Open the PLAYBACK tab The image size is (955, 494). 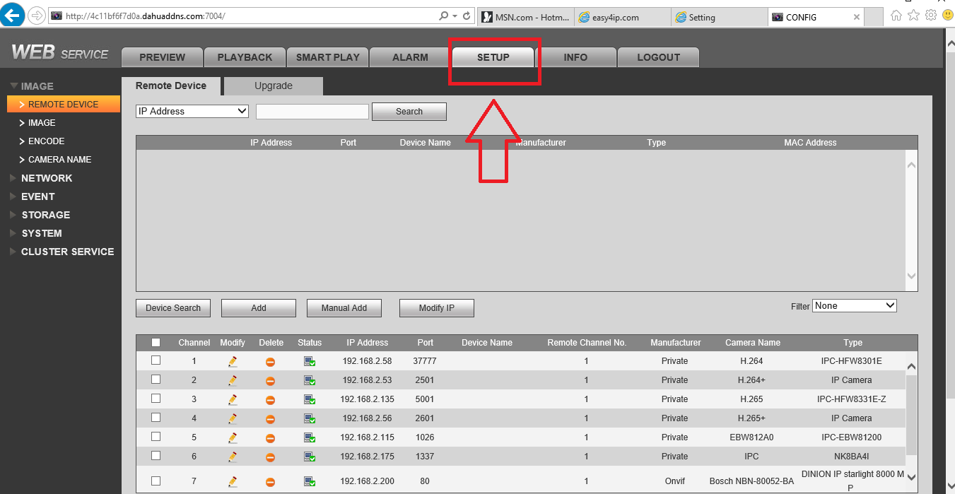point(245,57)
